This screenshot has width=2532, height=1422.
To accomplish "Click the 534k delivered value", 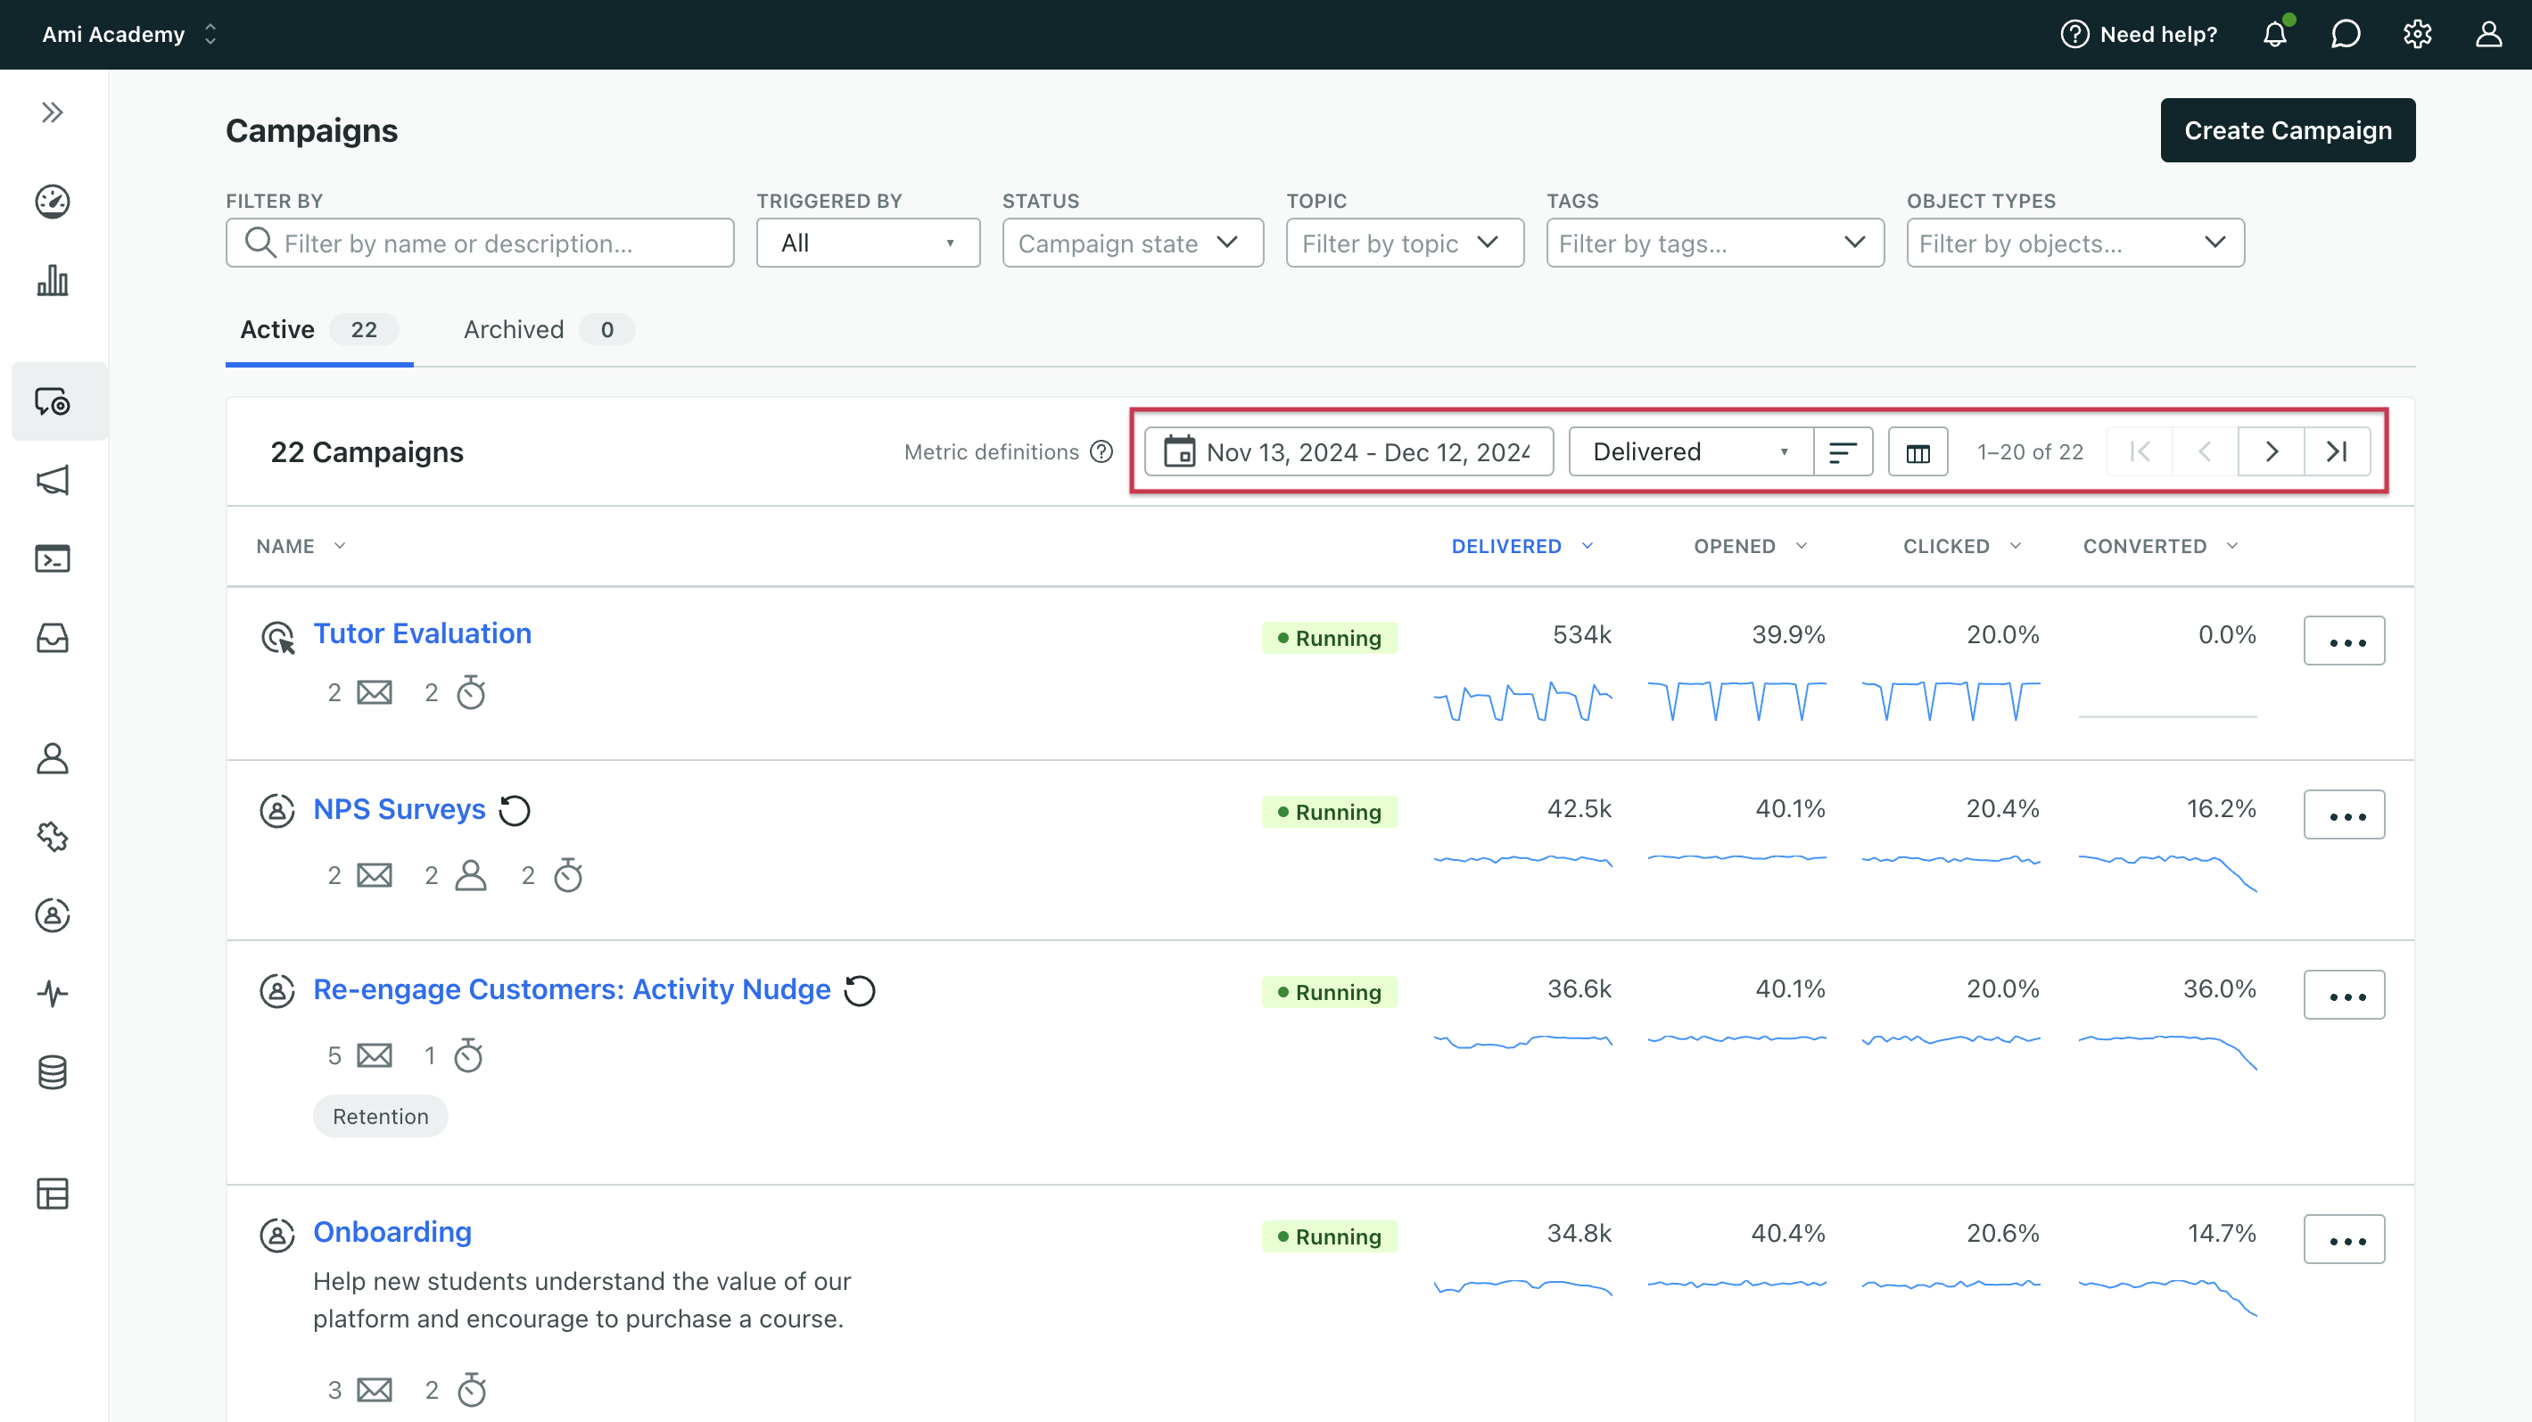I will click(x=1581, y=635).
